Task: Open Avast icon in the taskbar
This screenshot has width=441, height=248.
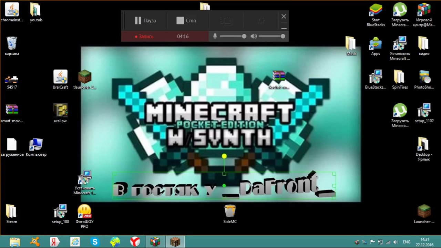Action: (35, 242)
